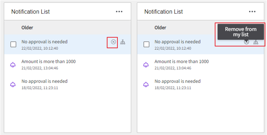Click the right panel's 'Notification List' title

coord(163,12)
